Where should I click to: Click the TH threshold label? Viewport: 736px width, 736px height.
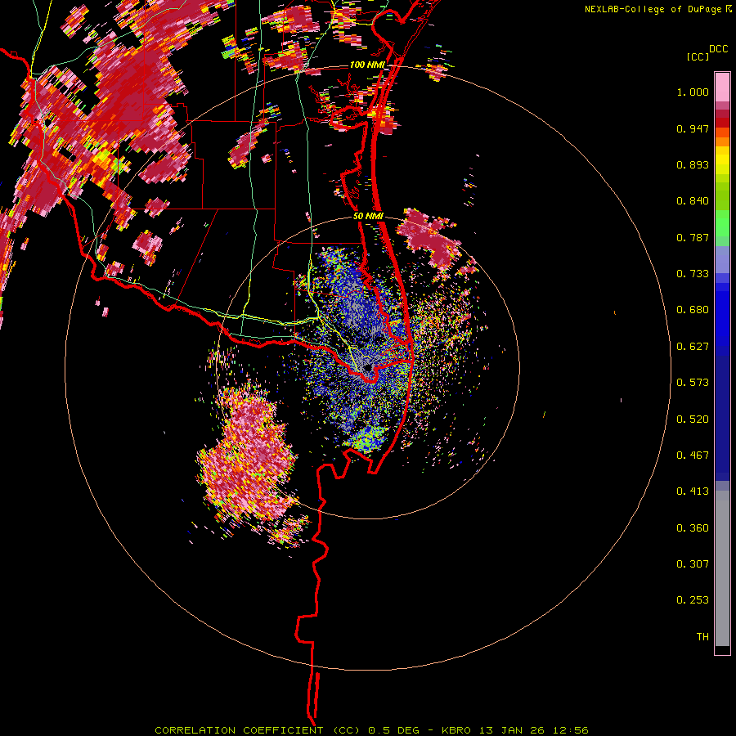702,637
